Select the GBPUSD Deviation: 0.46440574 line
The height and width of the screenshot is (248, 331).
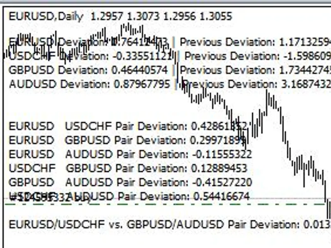pyautogui.click(x=89, y=70)
